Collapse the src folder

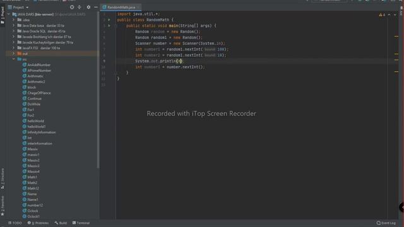pos(14,59)
